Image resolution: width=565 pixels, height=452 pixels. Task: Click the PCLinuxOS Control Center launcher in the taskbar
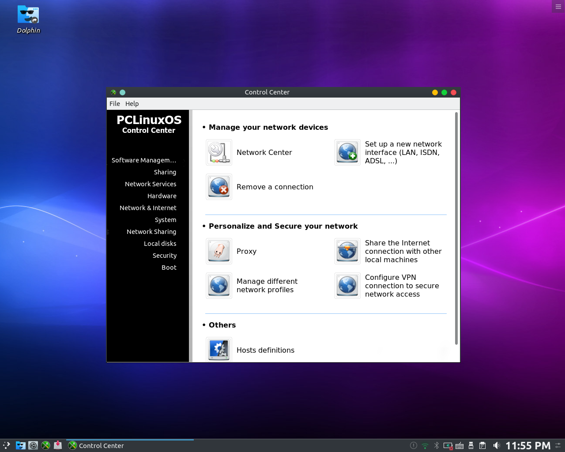[x=45, y=445]
